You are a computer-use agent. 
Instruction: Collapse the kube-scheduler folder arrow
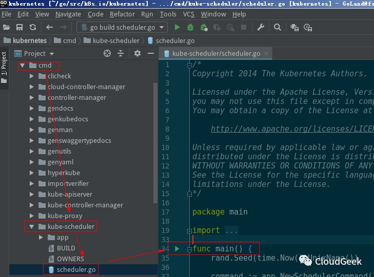31,226
